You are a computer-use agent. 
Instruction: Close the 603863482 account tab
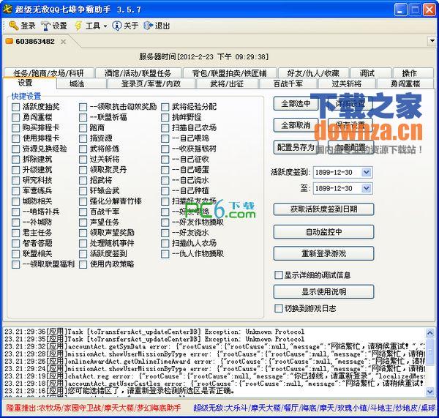pos(64,42)
